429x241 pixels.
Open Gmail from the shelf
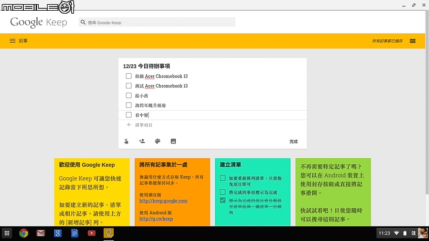[x=41, y=233]
